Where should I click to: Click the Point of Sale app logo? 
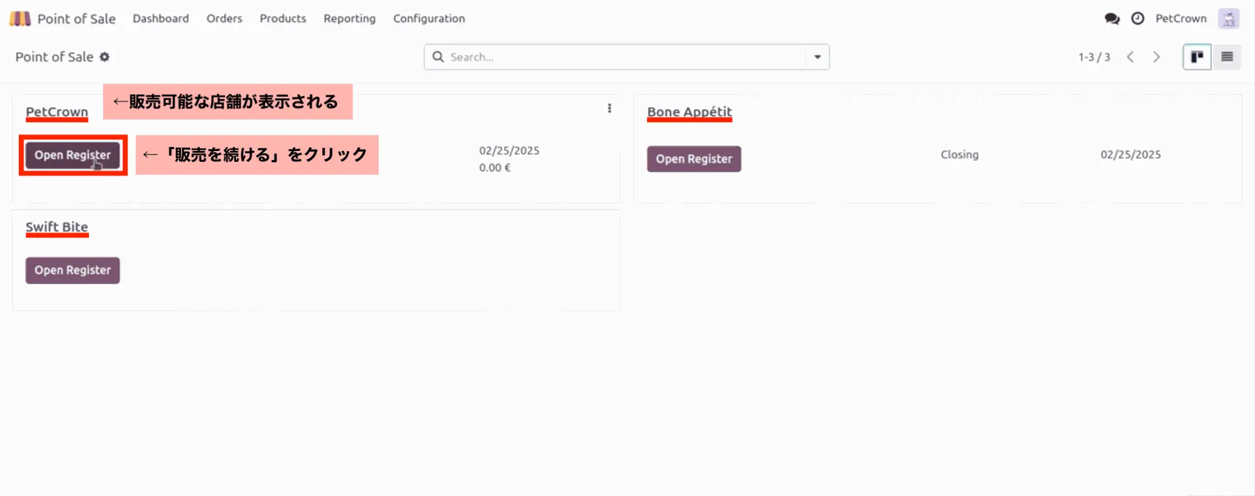coord(20,18)
